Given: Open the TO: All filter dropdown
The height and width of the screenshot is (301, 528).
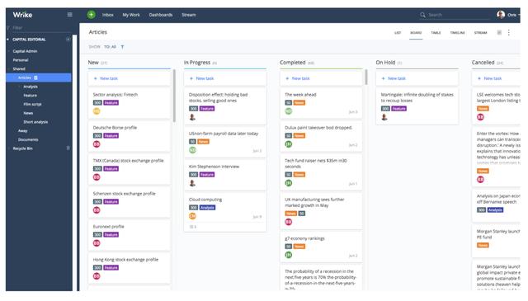Looking at the screenshot, I should pos(110,47).
